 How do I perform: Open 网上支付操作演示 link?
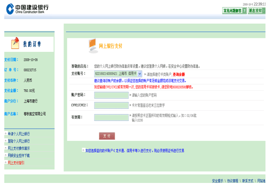tap(19, 148)
